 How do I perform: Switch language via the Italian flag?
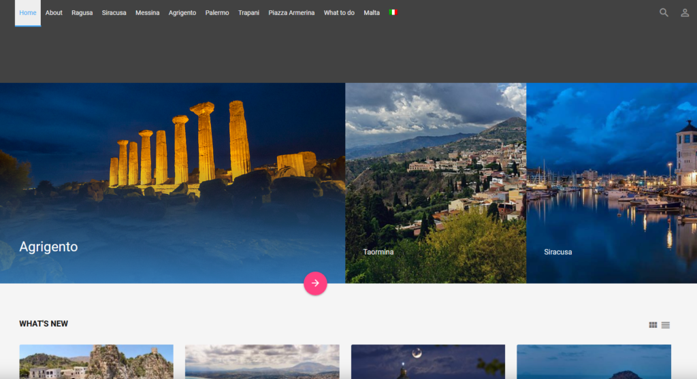click(393, 12)
